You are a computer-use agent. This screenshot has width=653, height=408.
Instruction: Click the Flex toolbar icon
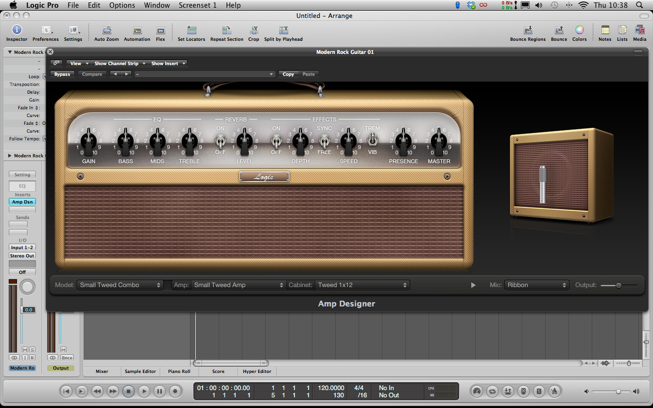coord(160,31)
